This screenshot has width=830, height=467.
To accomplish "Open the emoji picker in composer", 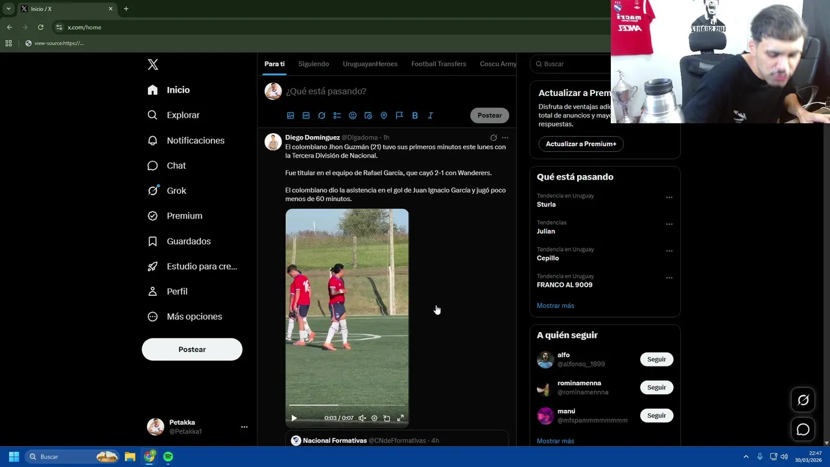I will pos(353,115).
